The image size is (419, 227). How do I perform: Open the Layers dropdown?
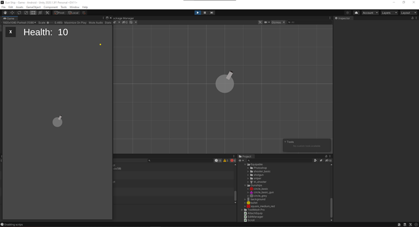pos(389,13)
